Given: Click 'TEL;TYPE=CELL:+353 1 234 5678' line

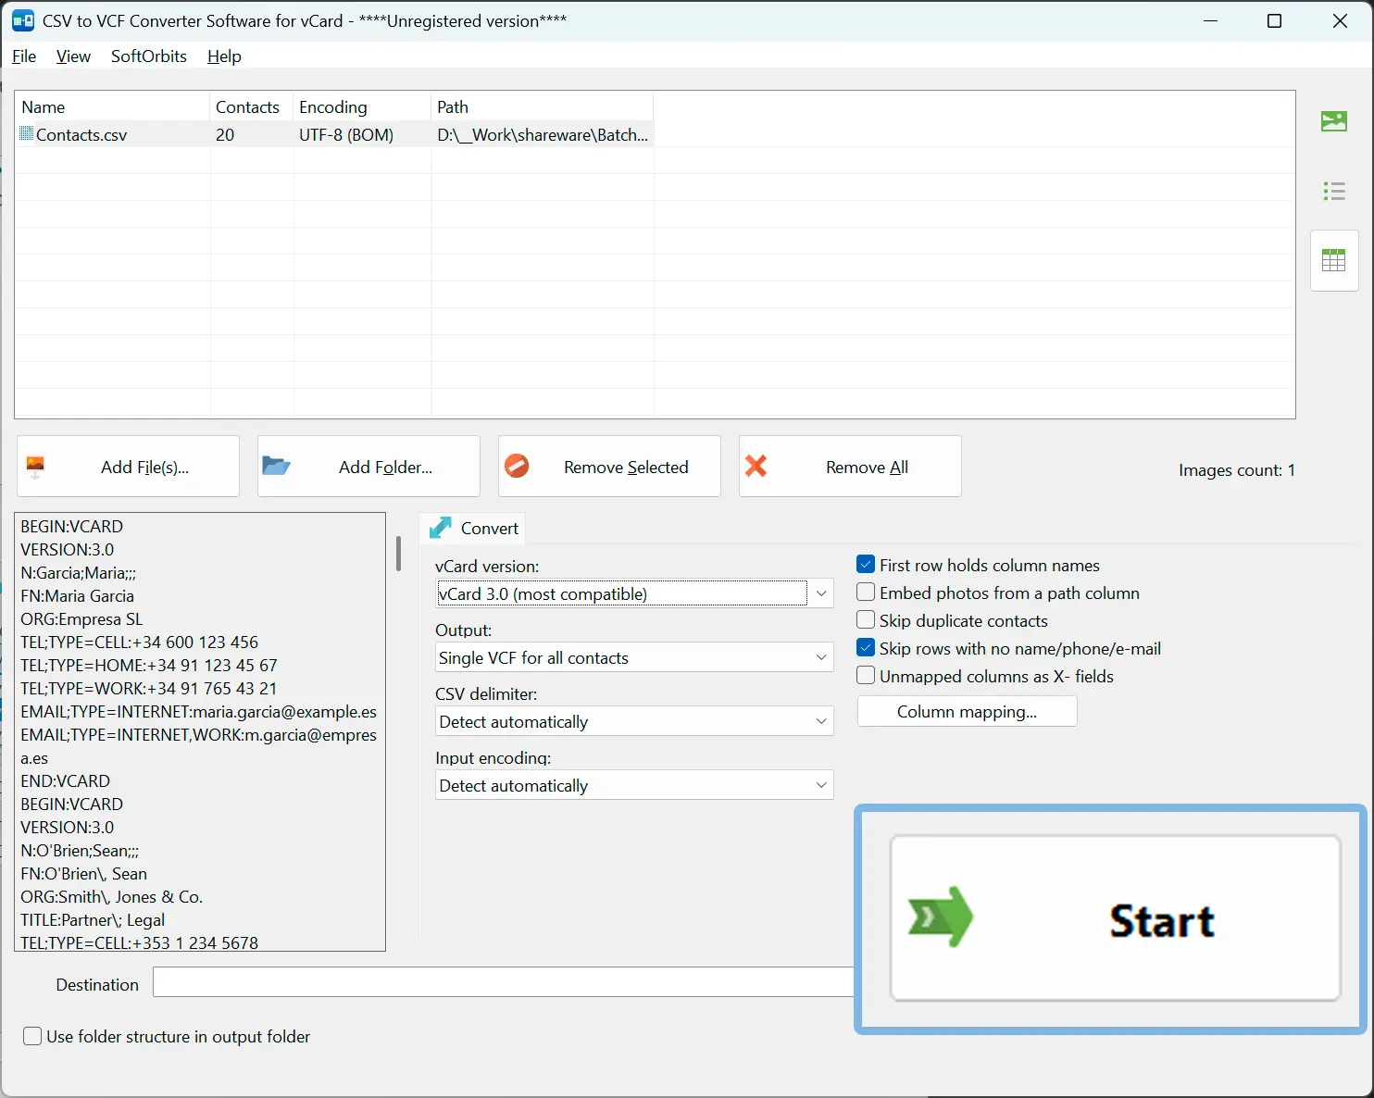Looking at the screenshot, I should (140, 942).
